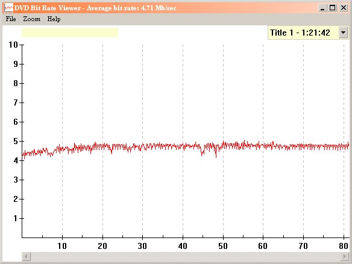Maximize the DVD Bit Rate Viewer window
352x264 pixels.
(x=333, y=8)
